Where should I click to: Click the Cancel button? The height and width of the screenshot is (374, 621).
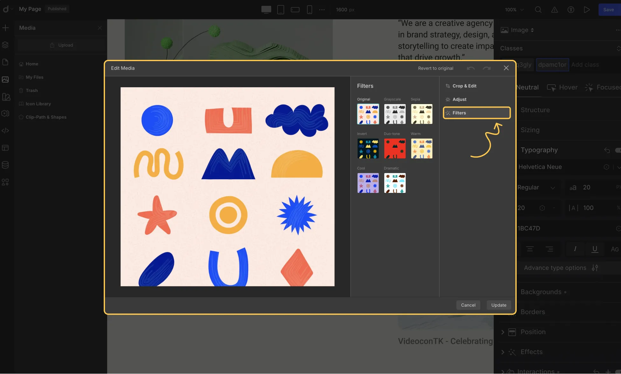(468, 305)
